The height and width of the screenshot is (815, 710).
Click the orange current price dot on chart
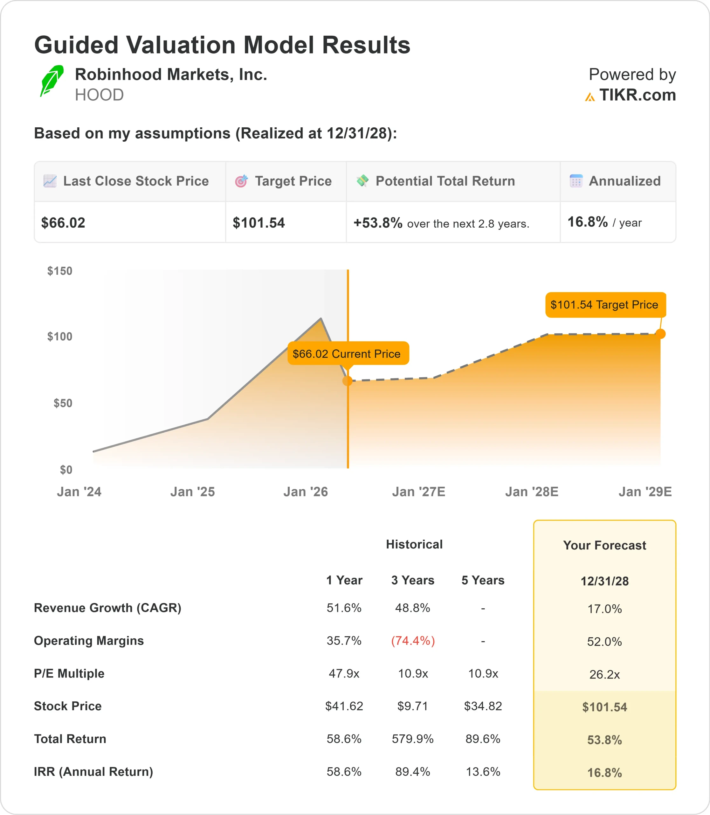point(348,381)
